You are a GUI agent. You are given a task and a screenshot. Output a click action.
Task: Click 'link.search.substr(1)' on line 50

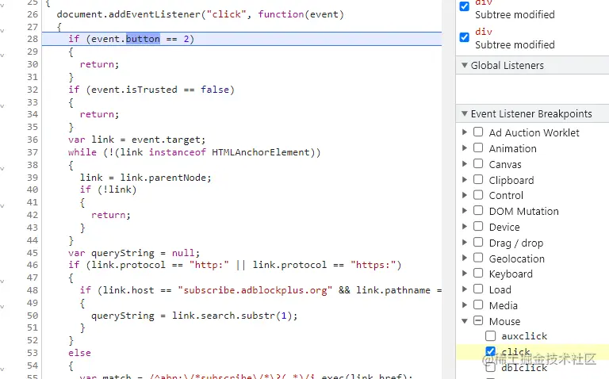coord(232,316)
